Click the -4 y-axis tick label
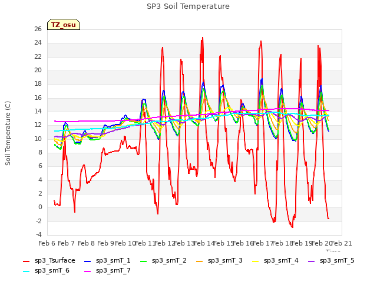This screenshot has height=282, width=377. pos(39,234)
